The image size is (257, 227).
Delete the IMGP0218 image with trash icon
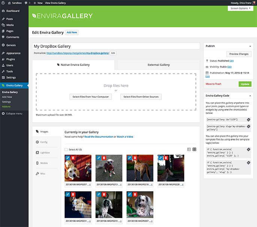[135, 158]
